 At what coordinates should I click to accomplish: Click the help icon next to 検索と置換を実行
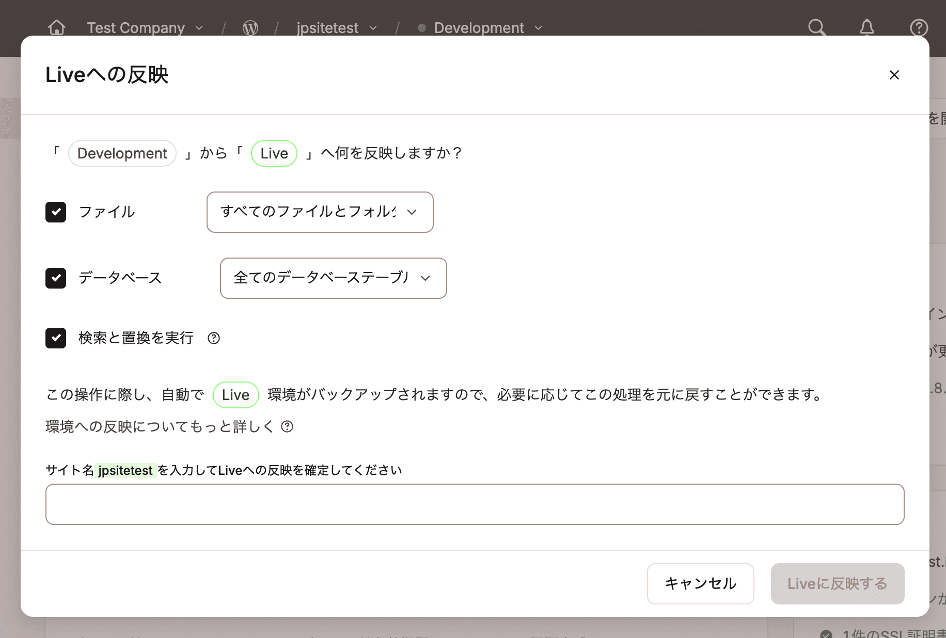(x=213, y=338)
